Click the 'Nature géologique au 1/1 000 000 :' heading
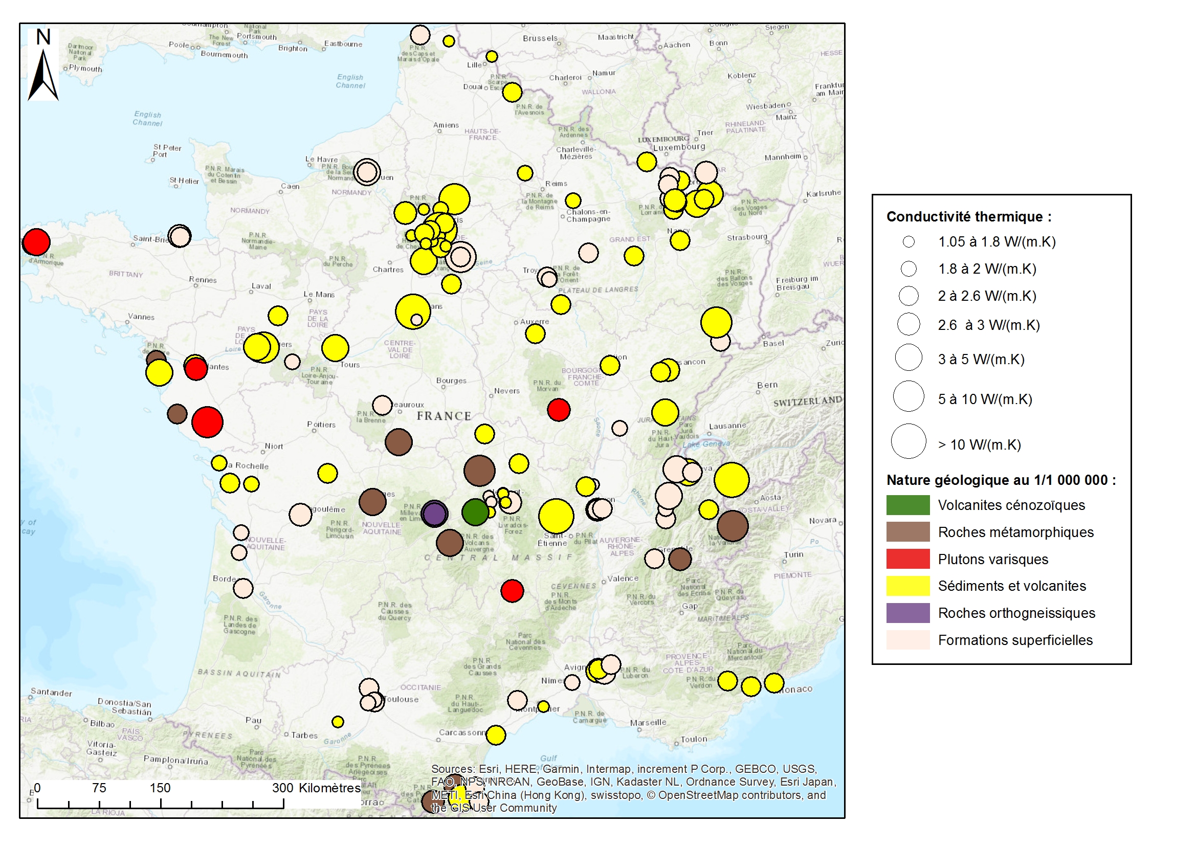The height and width of the screenshot is (846, 1196). pyautogui.click(x=1001, y=480)
